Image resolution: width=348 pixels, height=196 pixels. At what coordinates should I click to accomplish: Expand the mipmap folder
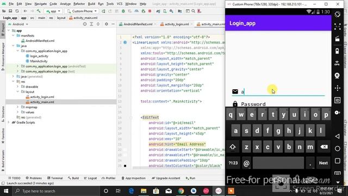(x=17, y=107)
